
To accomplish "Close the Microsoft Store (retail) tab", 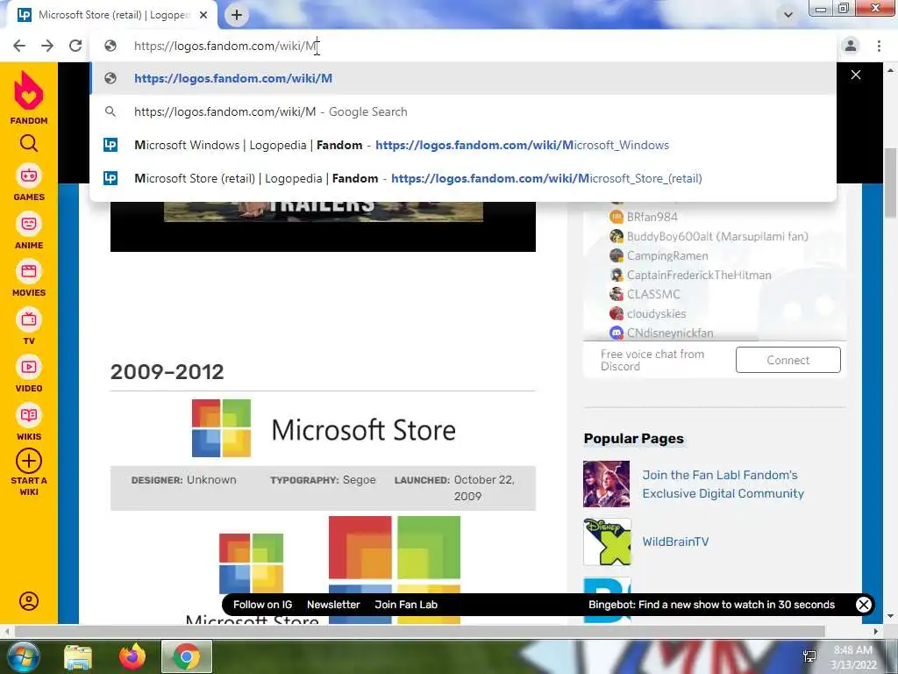I will tap(203, 16).
